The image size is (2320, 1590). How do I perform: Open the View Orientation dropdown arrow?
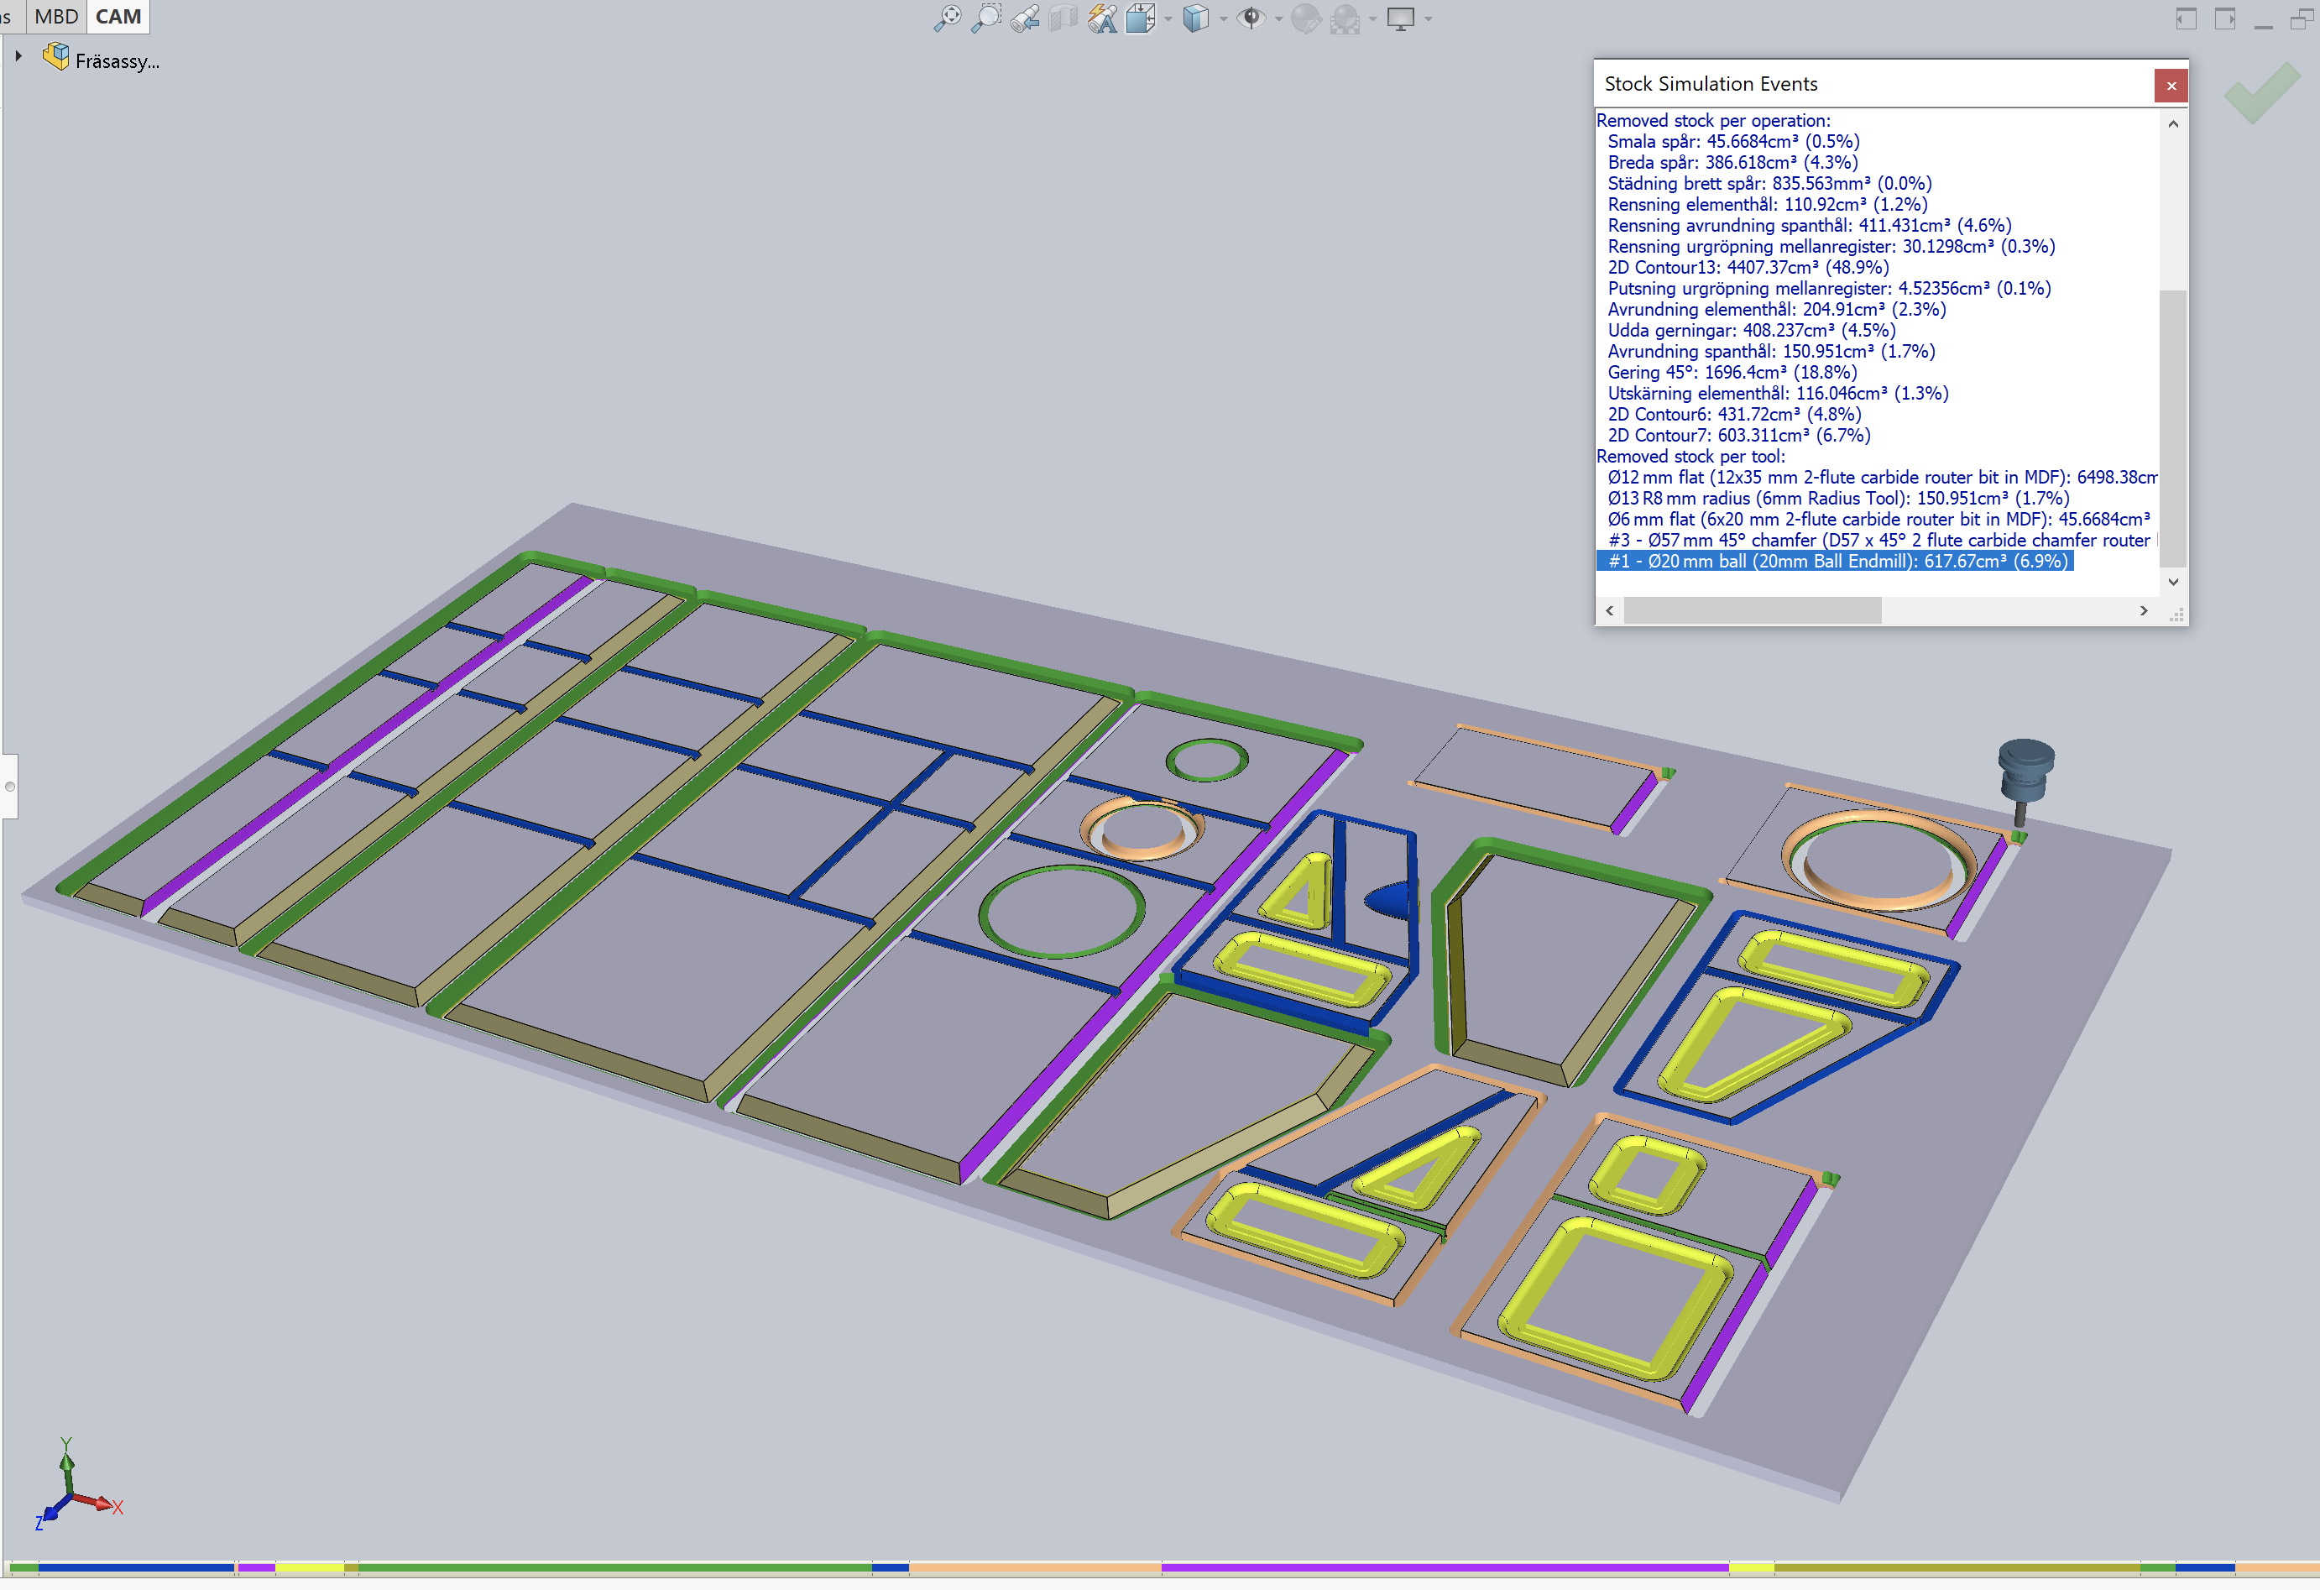click(x=1168, y=19)
